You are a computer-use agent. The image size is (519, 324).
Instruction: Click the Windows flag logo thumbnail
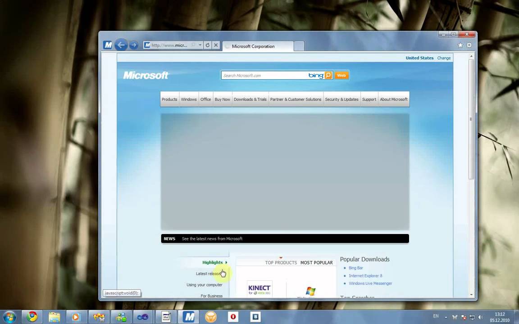[310, 292]
